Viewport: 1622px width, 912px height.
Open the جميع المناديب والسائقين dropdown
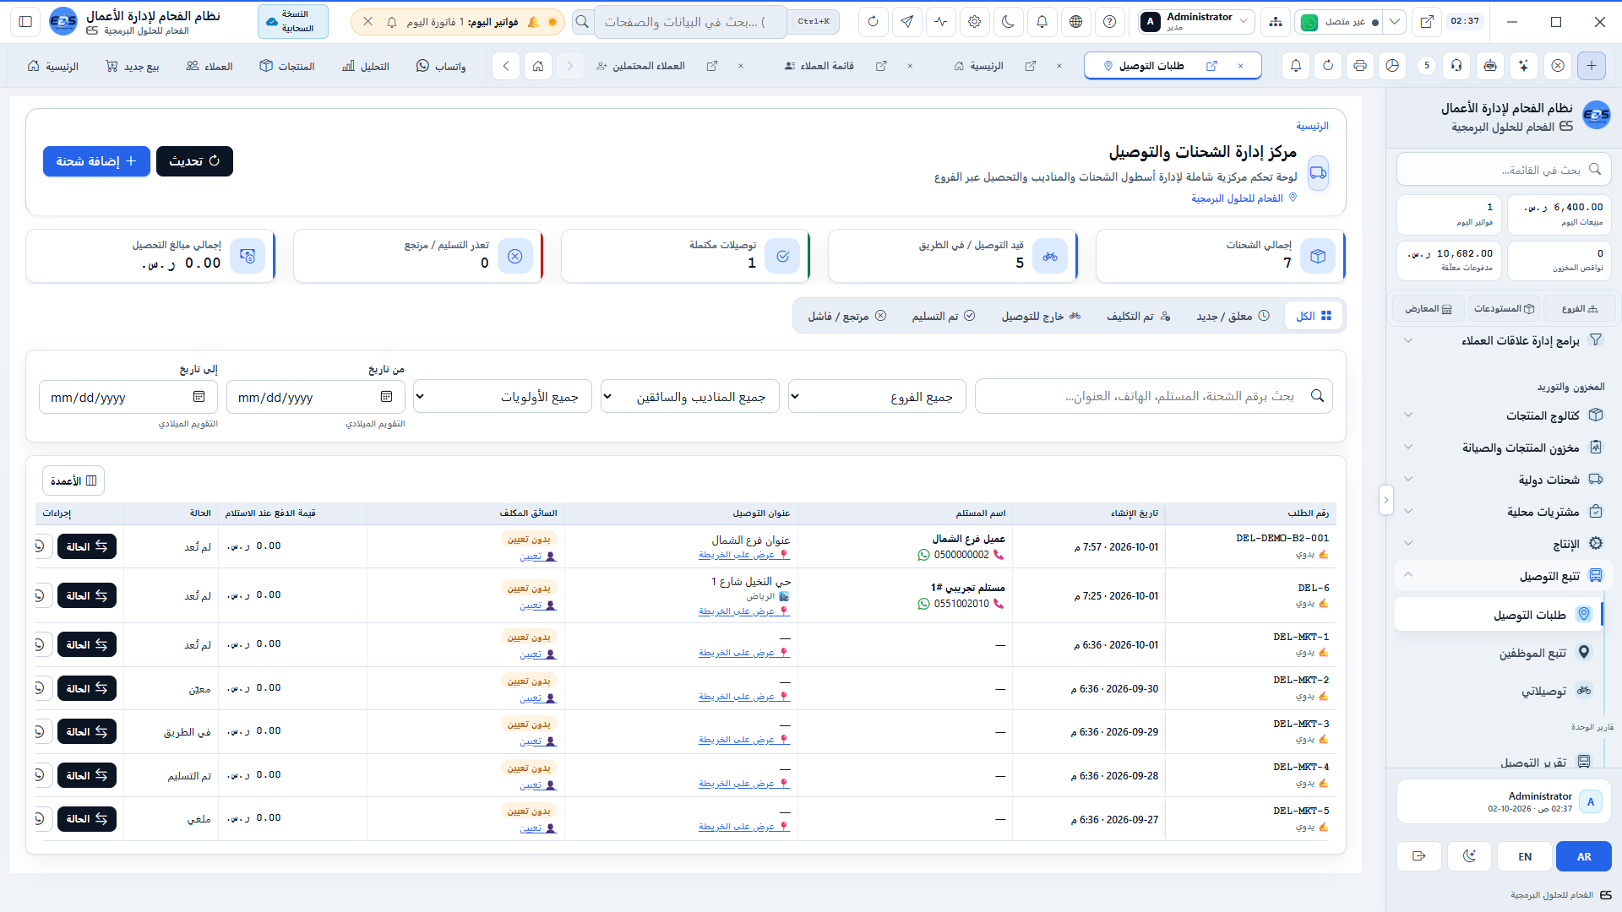(x=691, y=397)
